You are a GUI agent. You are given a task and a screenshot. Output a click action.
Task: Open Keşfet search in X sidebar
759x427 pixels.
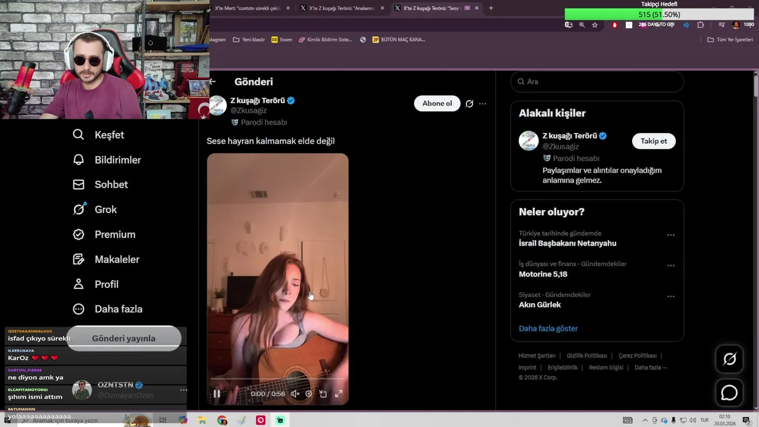pyautogui.click(x=98, y=135)
